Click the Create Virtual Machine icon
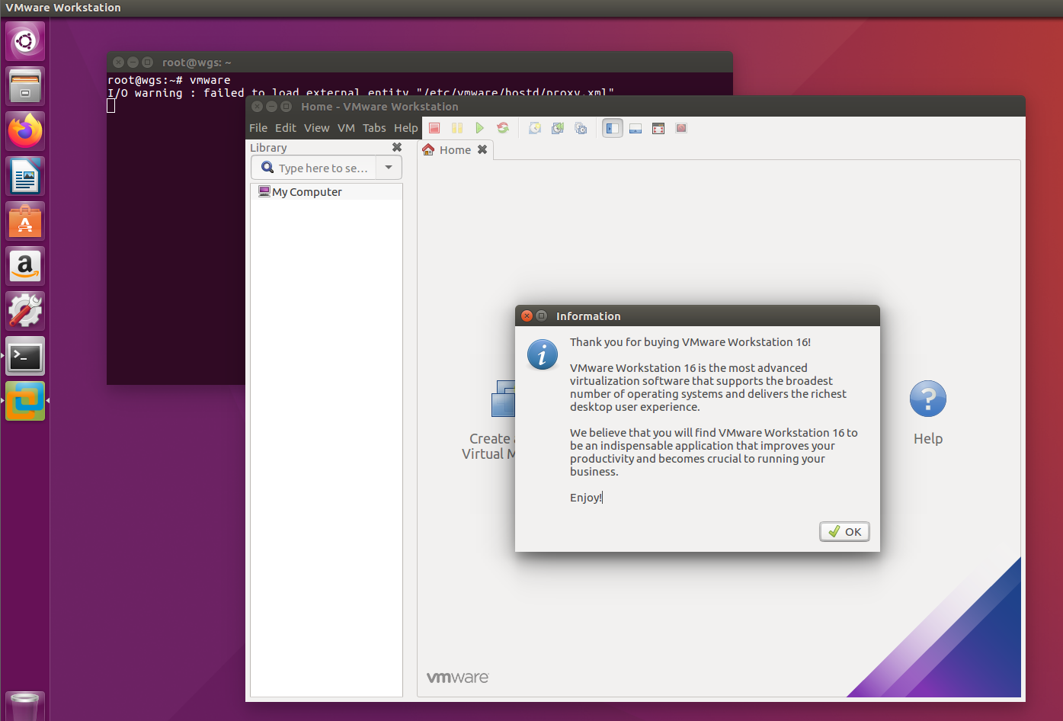 point(504,399)
